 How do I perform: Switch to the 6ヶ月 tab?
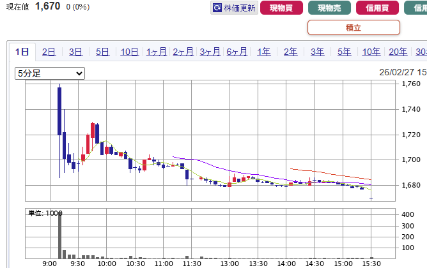[x=237, y=52]
